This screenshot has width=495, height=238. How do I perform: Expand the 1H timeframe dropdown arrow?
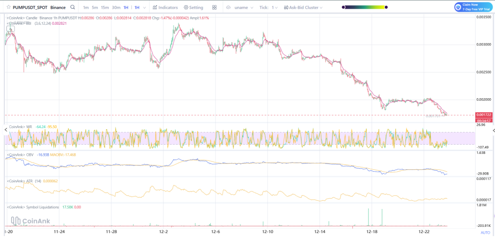pos(144,7)
